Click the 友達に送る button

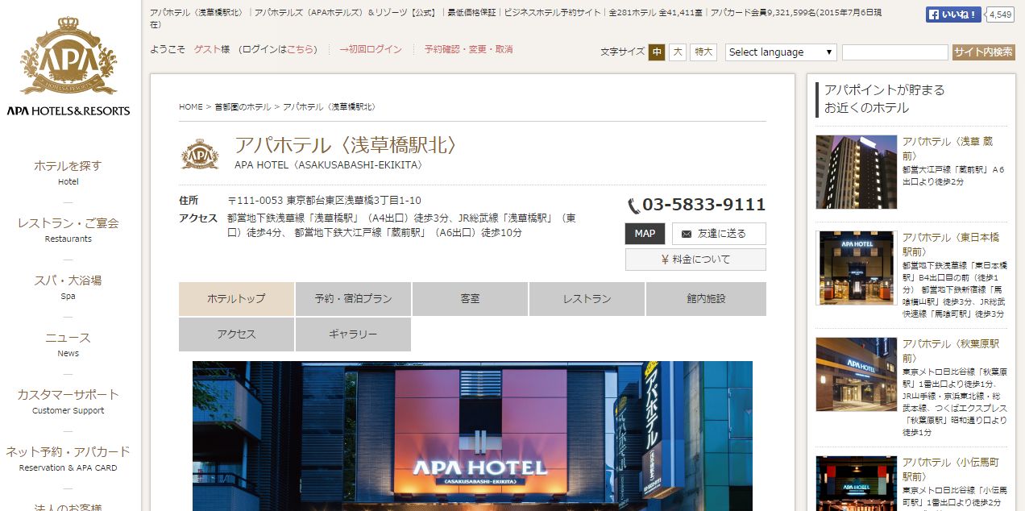tap(719, 234)
